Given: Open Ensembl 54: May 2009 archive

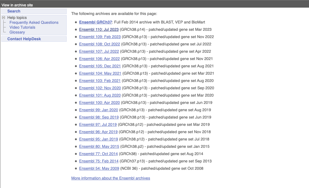Looking at the screenshot, I should tap(99, 168).
